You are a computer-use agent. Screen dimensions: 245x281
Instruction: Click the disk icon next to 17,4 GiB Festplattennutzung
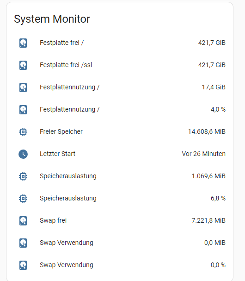tap(23, 87)
